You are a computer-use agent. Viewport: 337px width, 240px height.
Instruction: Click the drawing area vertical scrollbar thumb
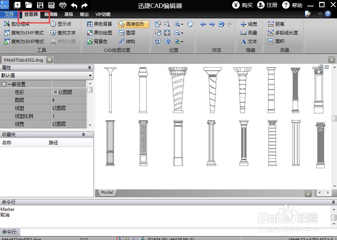click(334, 119)
